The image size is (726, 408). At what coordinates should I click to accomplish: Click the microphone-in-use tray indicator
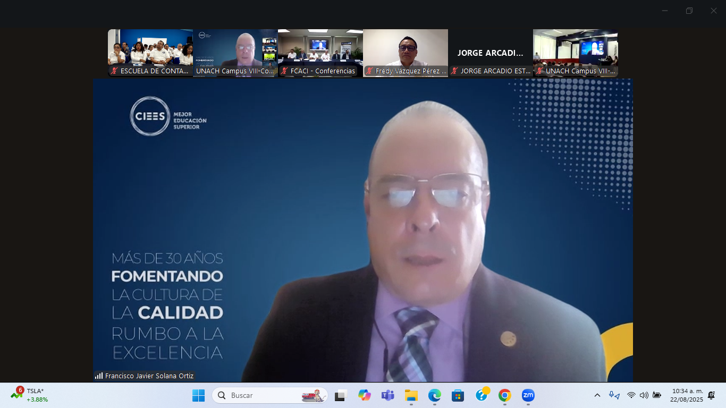coord(614,395)
